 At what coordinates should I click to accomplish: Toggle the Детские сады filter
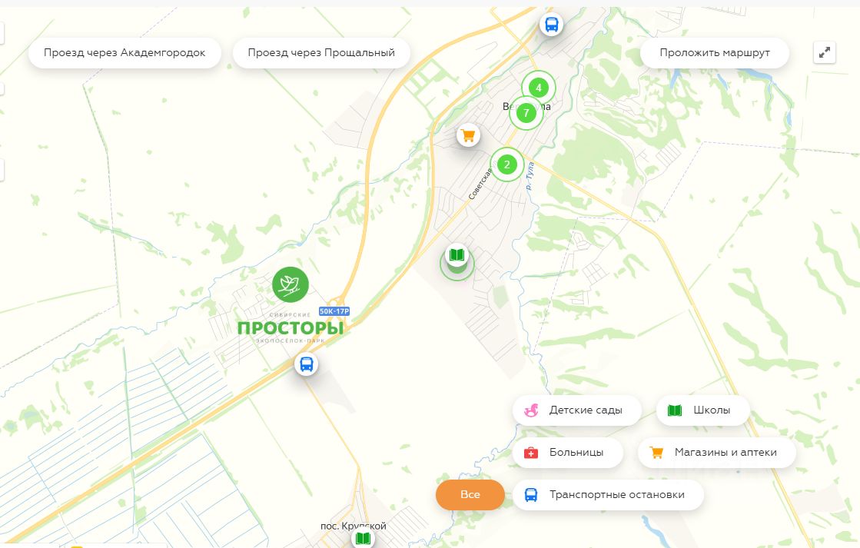(x=577, y=410)
